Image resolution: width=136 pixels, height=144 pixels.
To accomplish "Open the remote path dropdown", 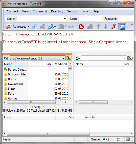I will click(125, 58).
